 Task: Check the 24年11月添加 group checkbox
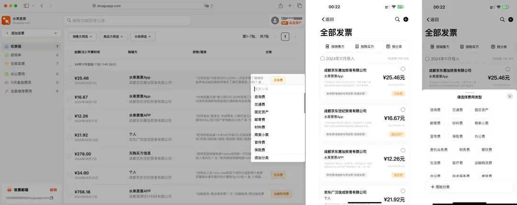(x=69, y=65)
